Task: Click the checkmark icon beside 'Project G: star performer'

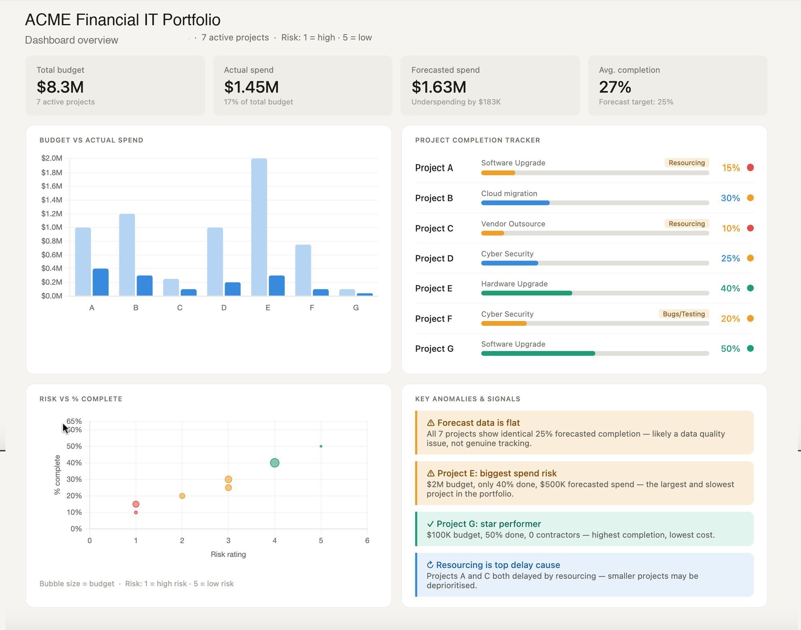Action: point(430,524)
